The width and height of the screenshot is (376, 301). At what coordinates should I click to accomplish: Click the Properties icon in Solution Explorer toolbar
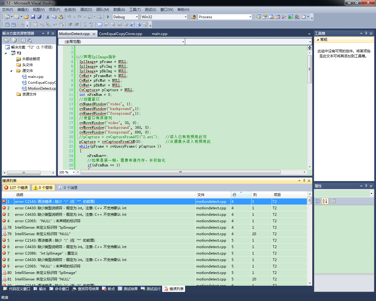(6, 40)
